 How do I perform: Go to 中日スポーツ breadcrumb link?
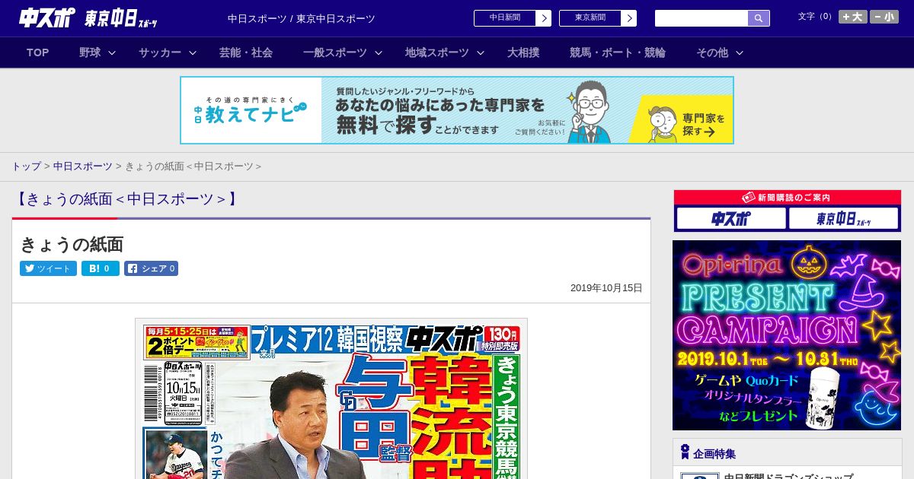pos(82,166)
